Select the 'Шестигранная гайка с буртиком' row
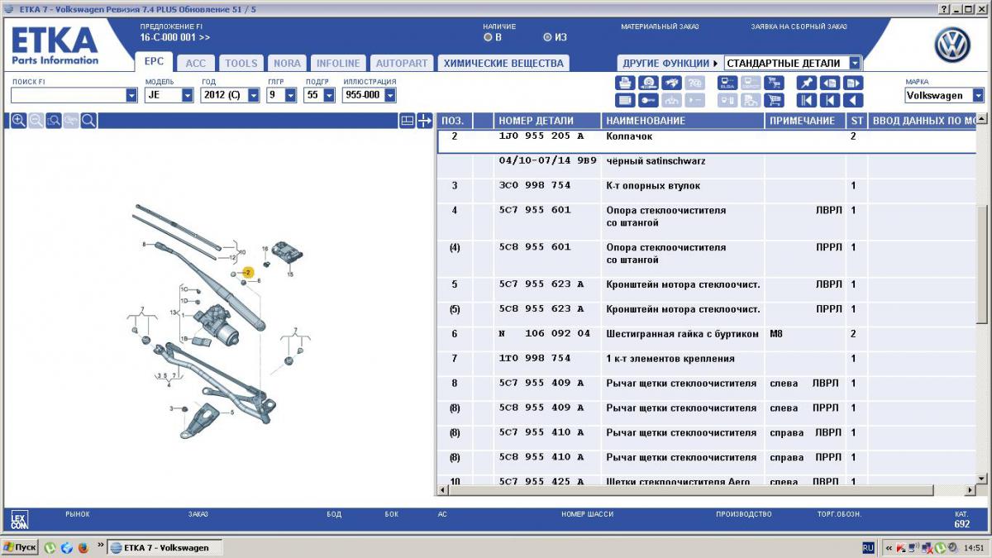 706,334
